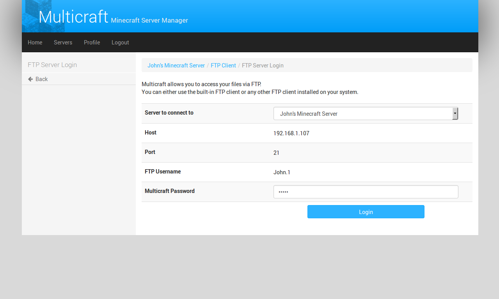Click the FTP username John.1

click(x=282, y=172)
